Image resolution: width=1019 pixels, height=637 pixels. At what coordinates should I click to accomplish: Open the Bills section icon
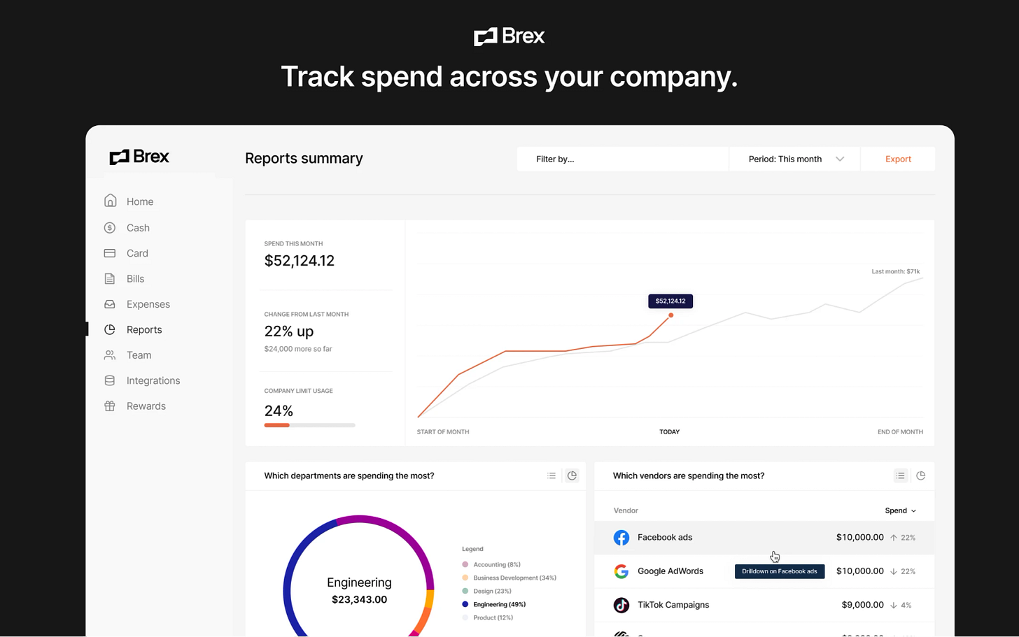click(x=111, y=278)
